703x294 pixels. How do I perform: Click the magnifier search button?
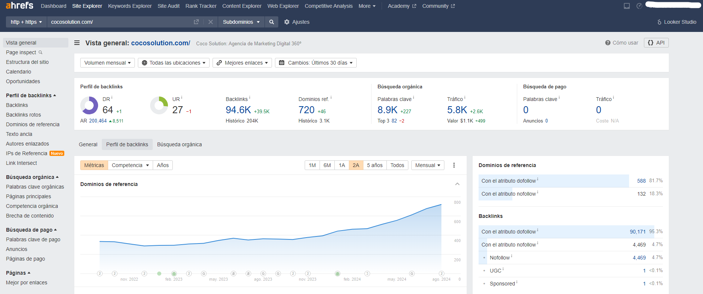(272, 22)
